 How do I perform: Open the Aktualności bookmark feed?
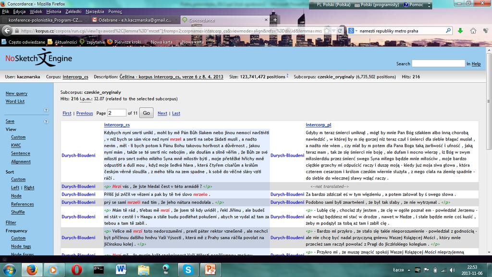tap(62, 42)
